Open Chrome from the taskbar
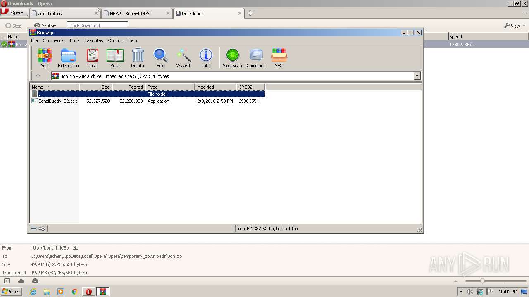The width and height of the screenshot is (529, 297). 75,292
